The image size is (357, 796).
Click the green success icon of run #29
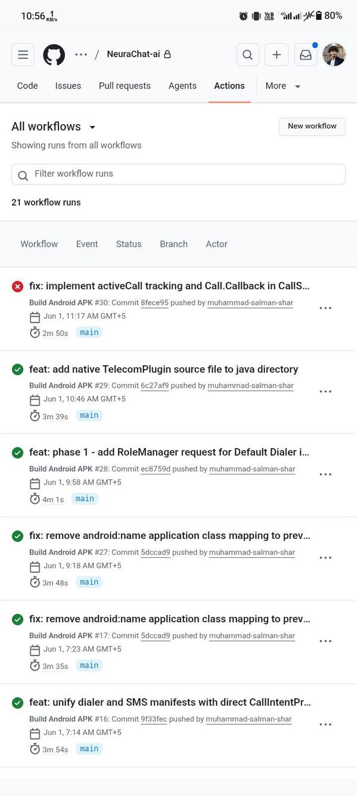[17, 369]
